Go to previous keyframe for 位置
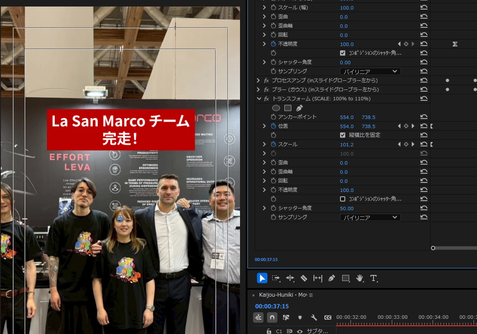Image resolution: width=477 pixels, height=334 pixels. (399, 126)
